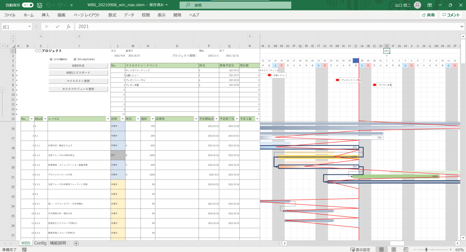Open the Name Box dropdown arrow
The width and height of the screenshot is (466, 252).
click(x=29, y=27)
